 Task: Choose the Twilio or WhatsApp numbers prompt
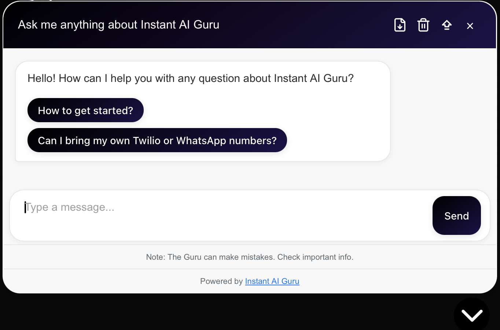pyautogui.click(x=157, y=140)
